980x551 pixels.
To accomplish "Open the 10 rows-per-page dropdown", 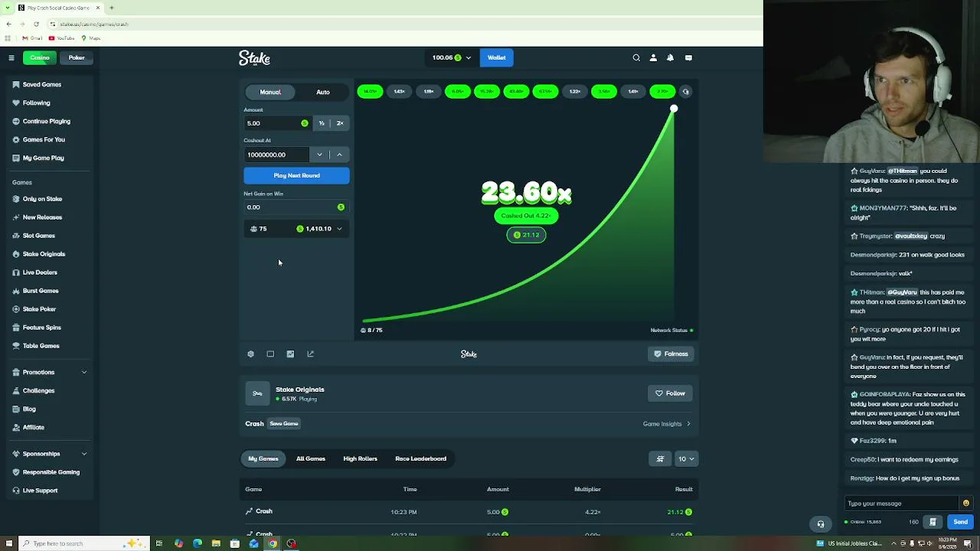I will [686, 458].
